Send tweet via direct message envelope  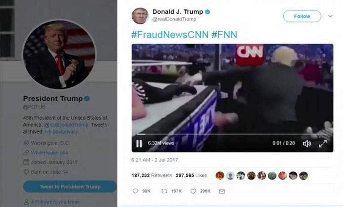222,191
